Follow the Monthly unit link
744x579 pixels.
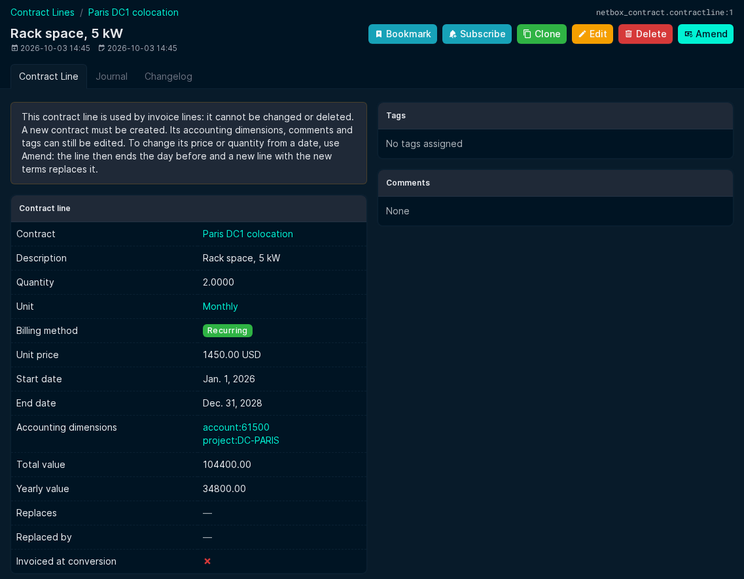click(x=220, y=306)
